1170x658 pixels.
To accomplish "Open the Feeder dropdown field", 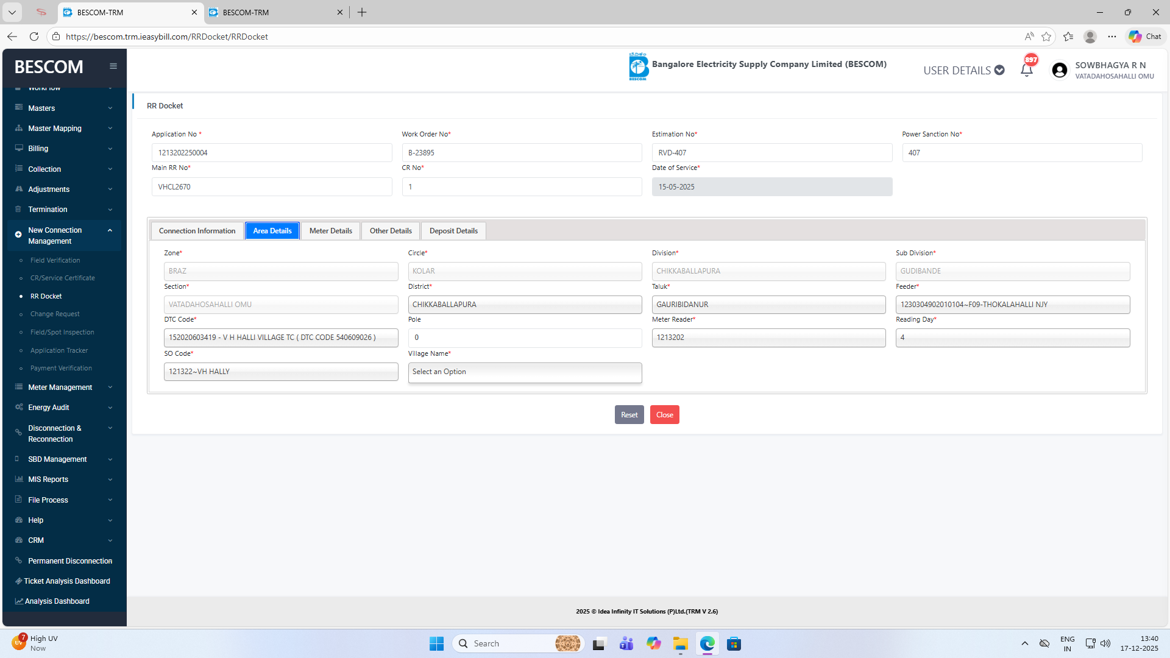I will click(x=1012, y=305).
